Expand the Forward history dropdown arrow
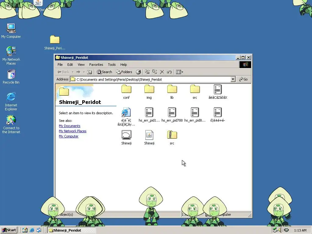312x234 pixels. [x=84, y=72]
